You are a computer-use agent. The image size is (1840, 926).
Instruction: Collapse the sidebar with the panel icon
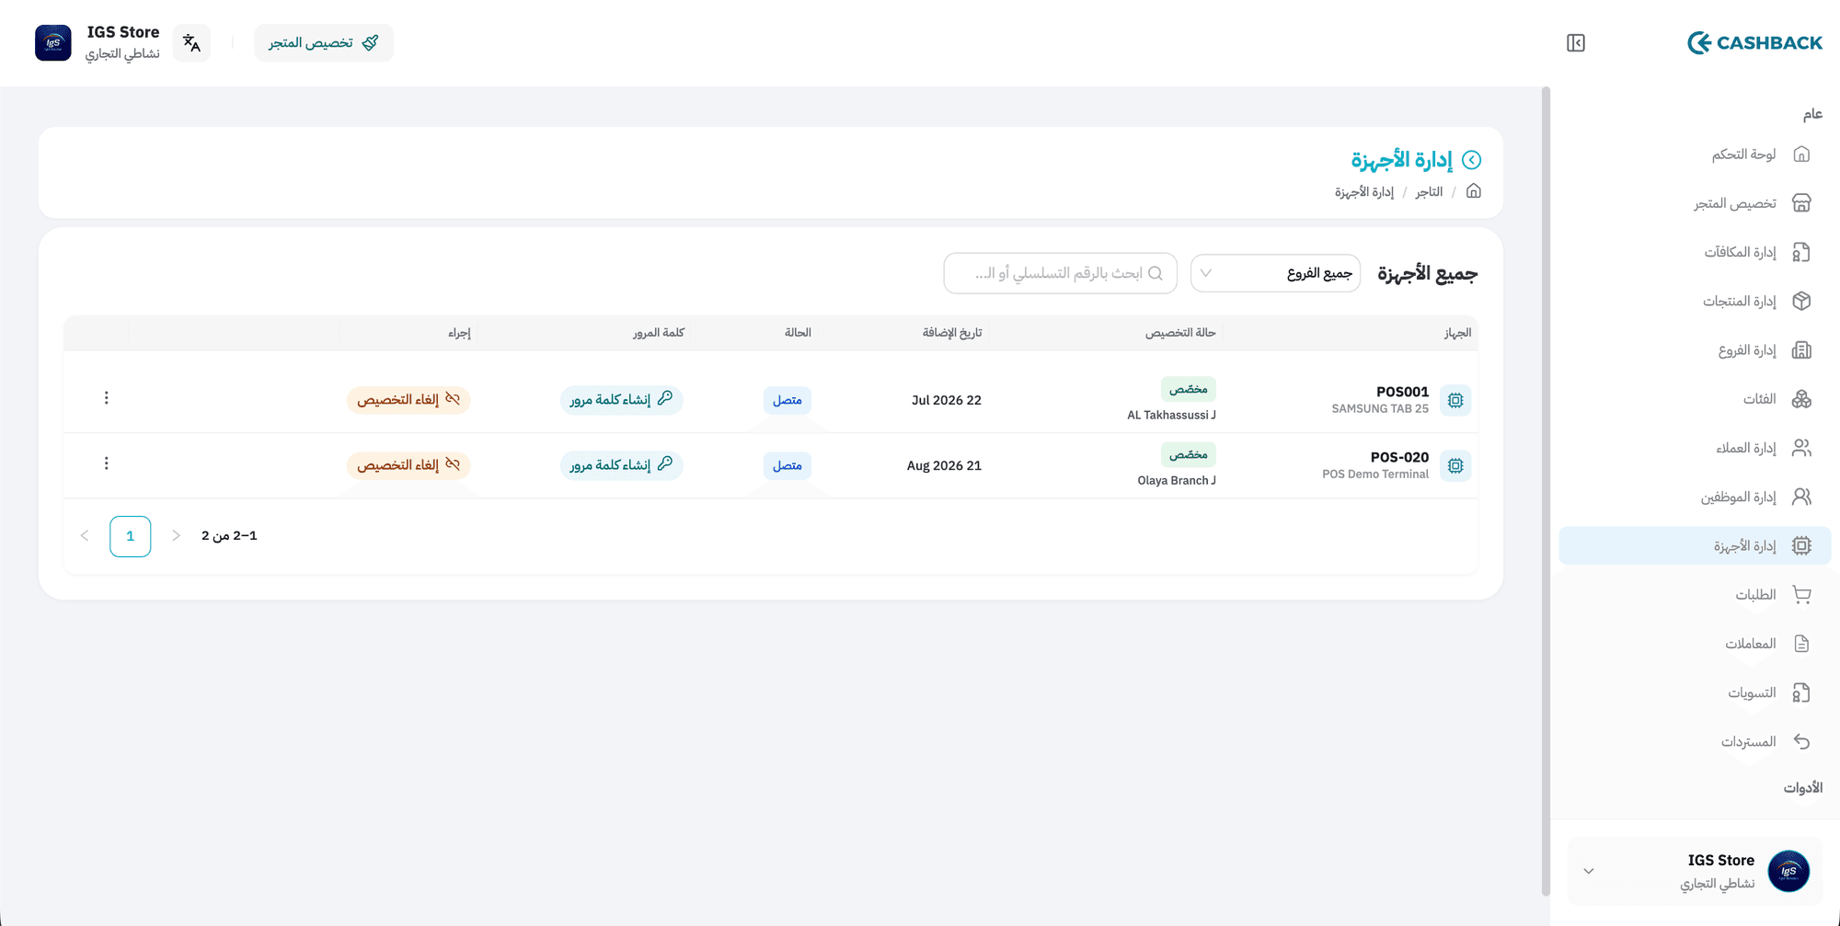1576,43
